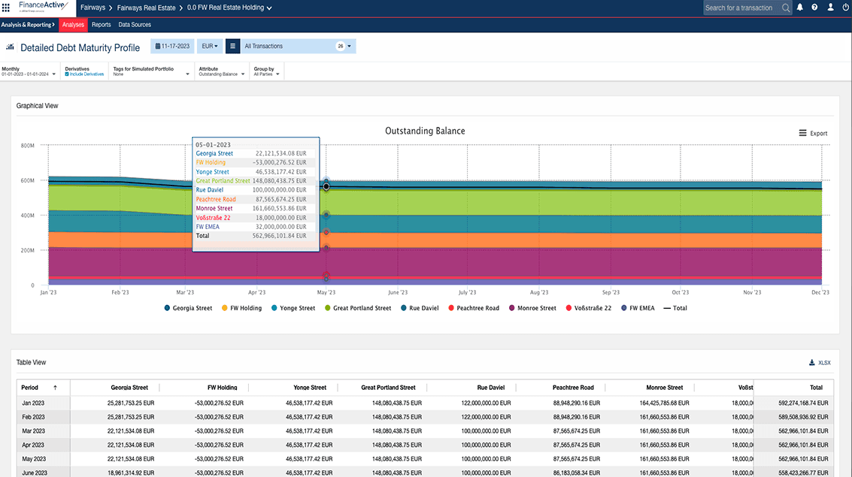This screenshot has width=852, height=477.
Task: Open the help question mark icon
Action: pyautogui.click(x=814, y=8)
